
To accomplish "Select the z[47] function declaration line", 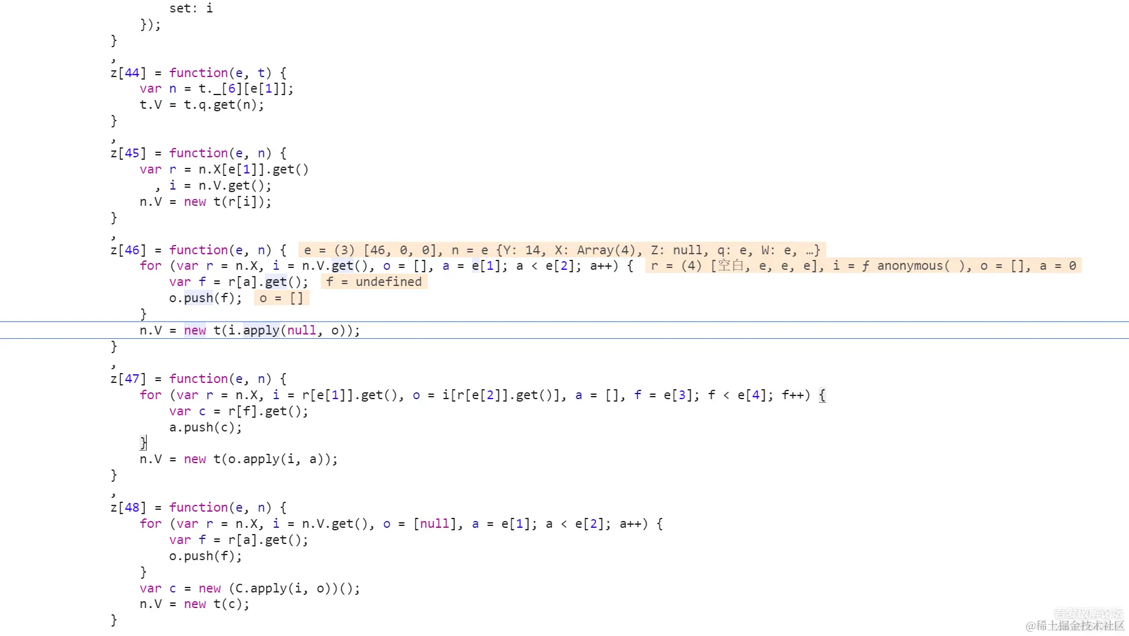I will 198,379.
